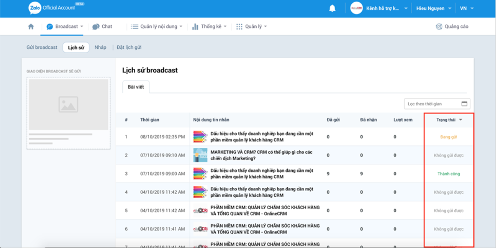The height and width of the screenshot is (248, 496).
Task: Expand the Broadcast menu arrow
Action: click(x=82, y=27)
